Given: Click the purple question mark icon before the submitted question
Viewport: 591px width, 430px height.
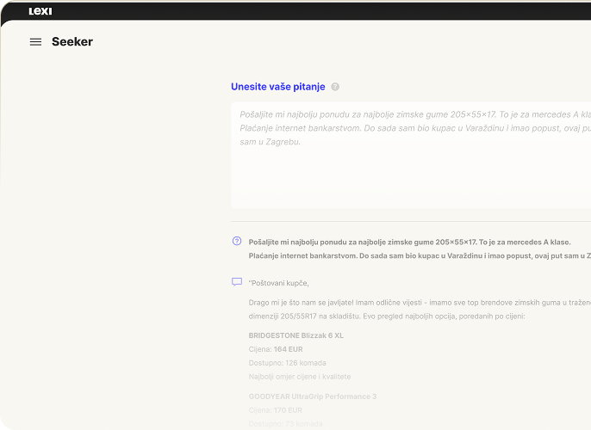Looking at the screenshot, I should (x=237, y=242).
